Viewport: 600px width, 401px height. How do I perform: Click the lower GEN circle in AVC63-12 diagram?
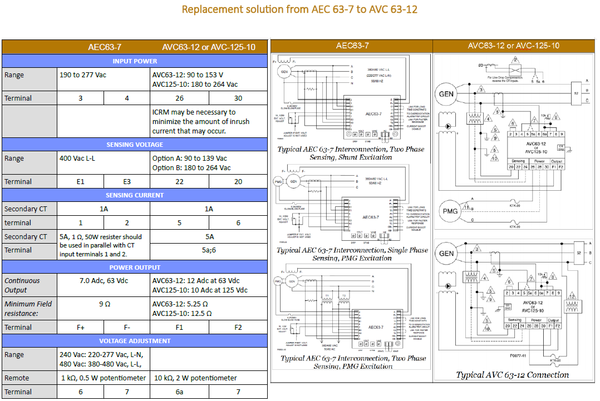click(x=446, y=253)
